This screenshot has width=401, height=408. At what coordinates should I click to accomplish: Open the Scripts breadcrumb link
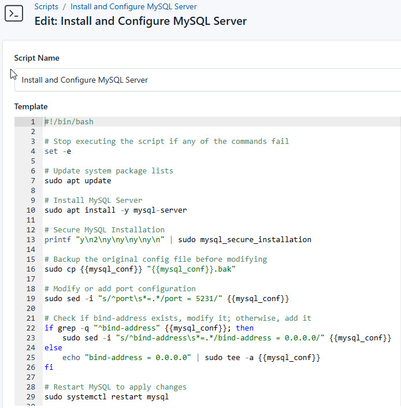[46, 6]
